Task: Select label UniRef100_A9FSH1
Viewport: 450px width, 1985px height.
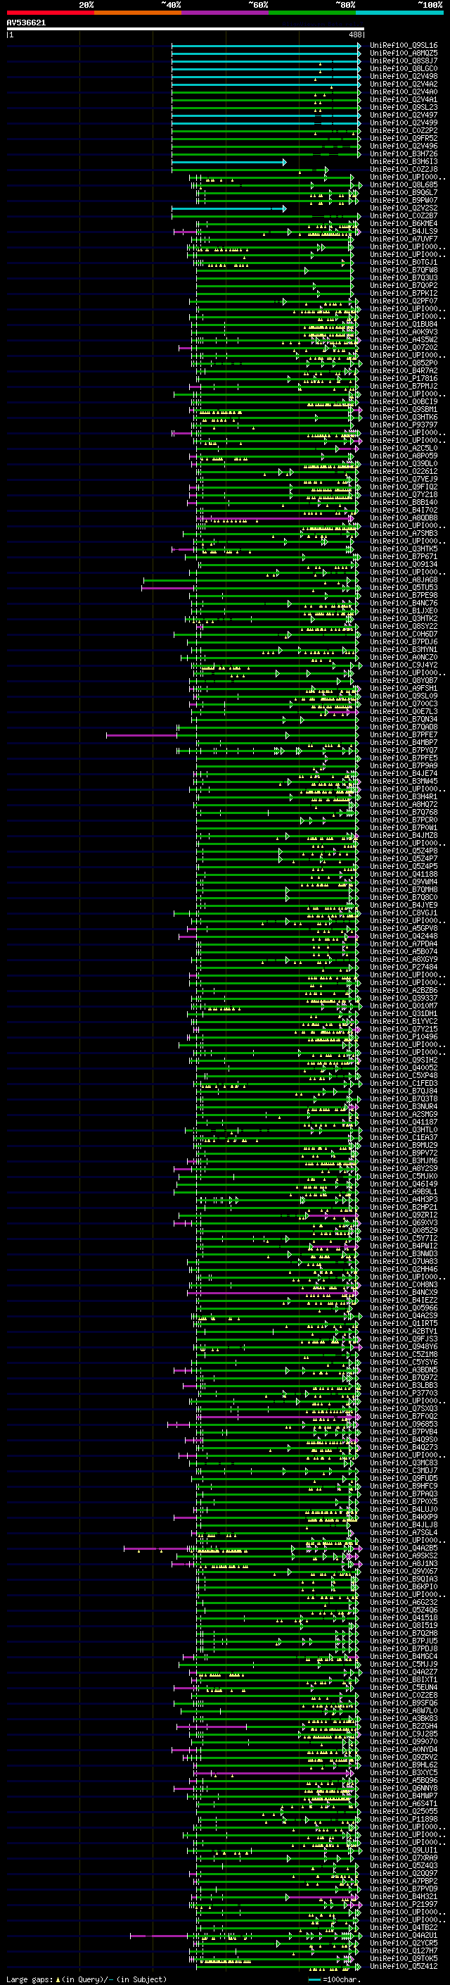Action: 403,688
